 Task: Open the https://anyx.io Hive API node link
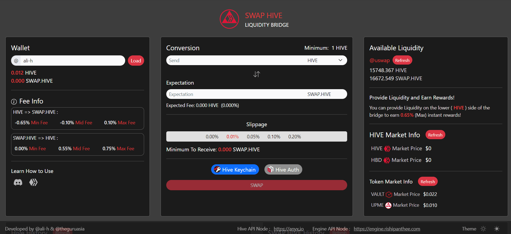(x=288, y=229)
